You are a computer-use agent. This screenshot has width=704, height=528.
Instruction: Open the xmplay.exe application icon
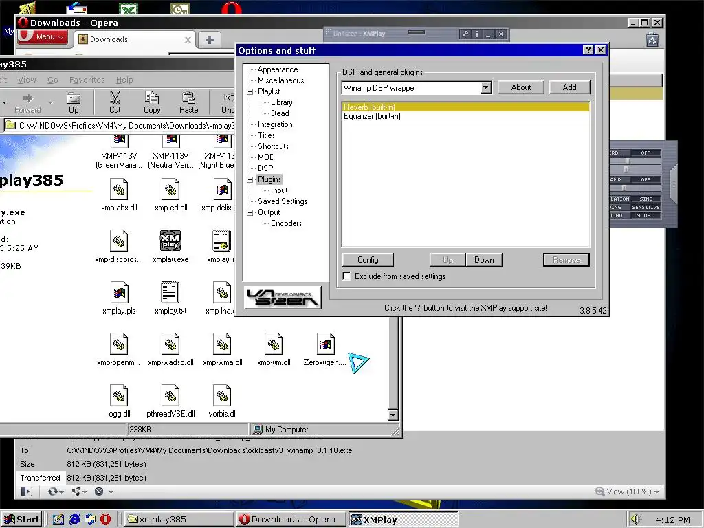(x=170, y=241)
